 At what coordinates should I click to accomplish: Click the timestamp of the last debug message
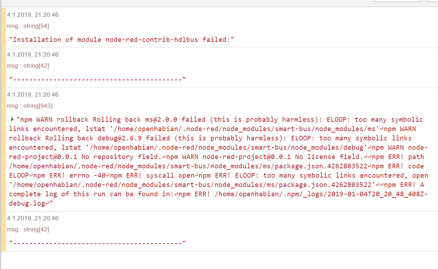point(32,218)
